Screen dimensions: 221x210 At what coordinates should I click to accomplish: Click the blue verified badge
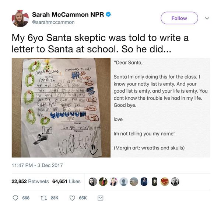click(x=109, y=14)
